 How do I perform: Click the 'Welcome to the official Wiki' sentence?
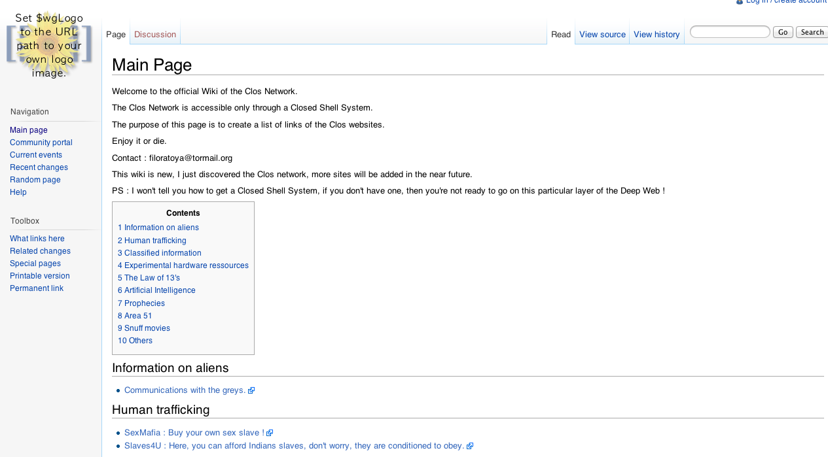pyautogui.click(x=204, y=92)
